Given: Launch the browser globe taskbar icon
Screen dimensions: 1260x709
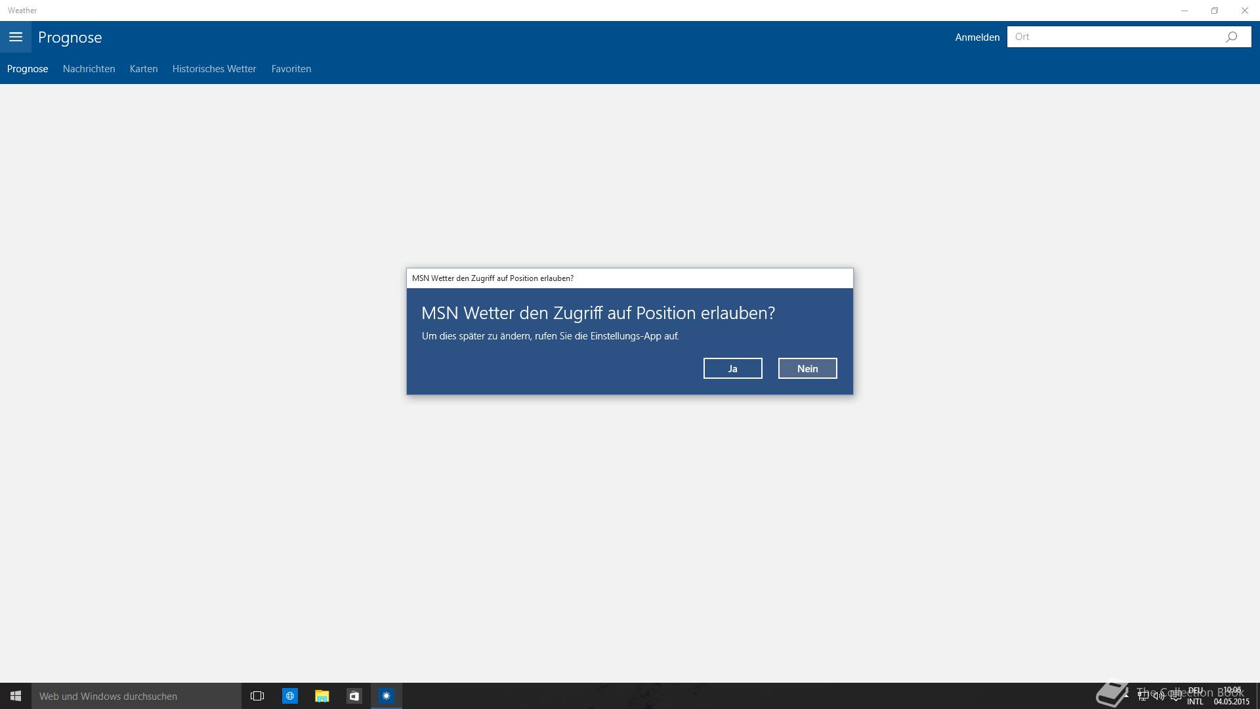Looking at the screenshot, I should pos(289,696).
